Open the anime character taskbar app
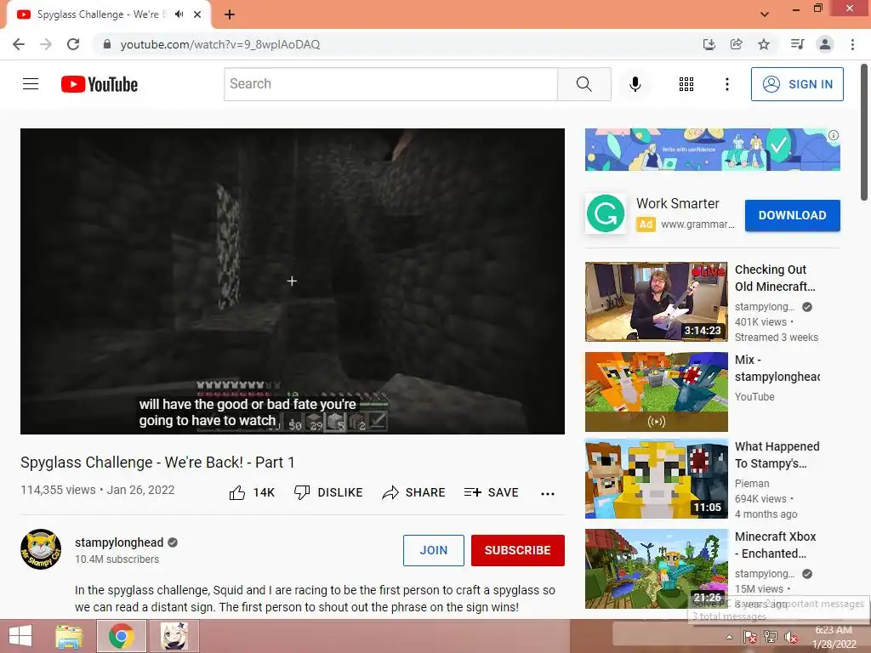This screenshot has height=653, width=871. tap(174, 636)
